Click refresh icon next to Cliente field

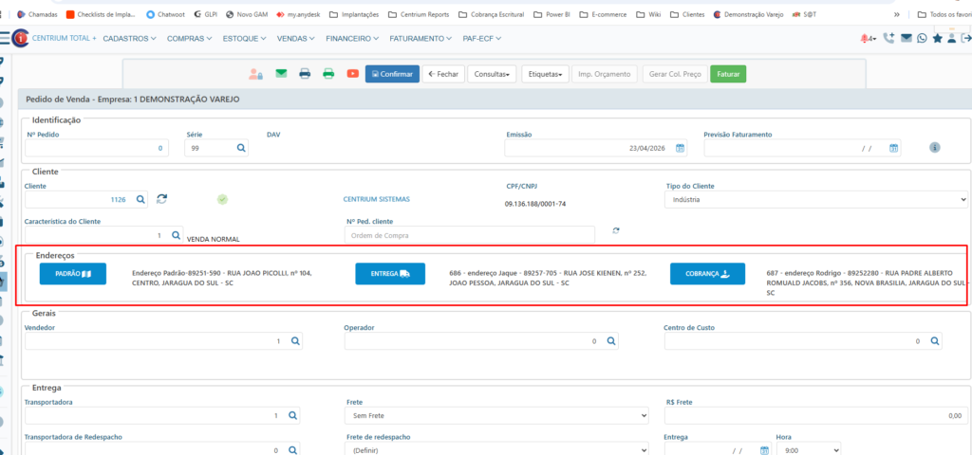[x=162, y=199]
